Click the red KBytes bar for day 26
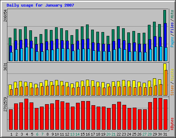This screenshot has width=176, height=138. pyautogui.click(x=140, y=120)
